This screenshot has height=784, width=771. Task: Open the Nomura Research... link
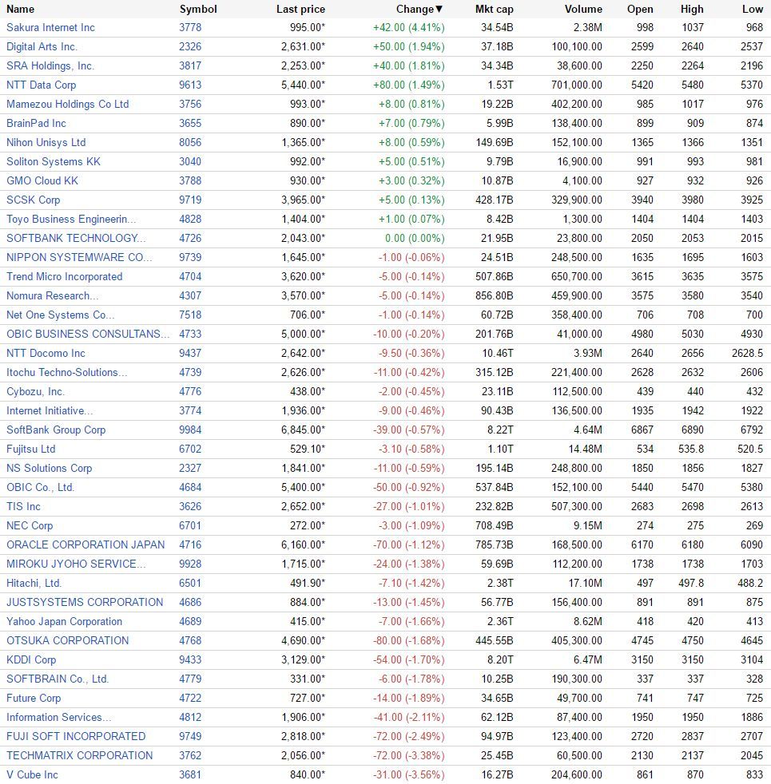coord(53,295)
